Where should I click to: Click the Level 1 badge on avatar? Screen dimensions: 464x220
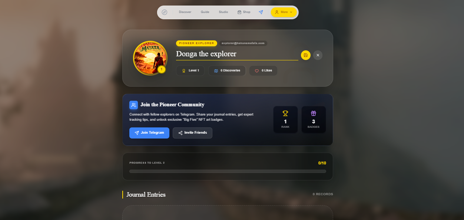(162, 69)
